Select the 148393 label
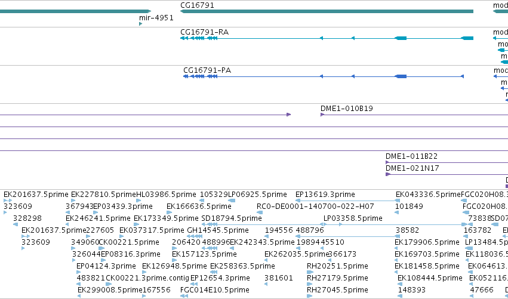 click(412, 290)
